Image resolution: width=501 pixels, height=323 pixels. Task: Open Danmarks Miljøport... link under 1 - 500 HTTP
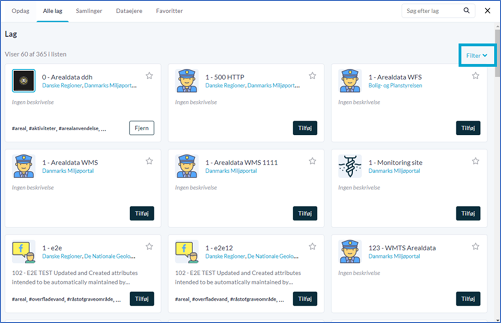(274, 86)
